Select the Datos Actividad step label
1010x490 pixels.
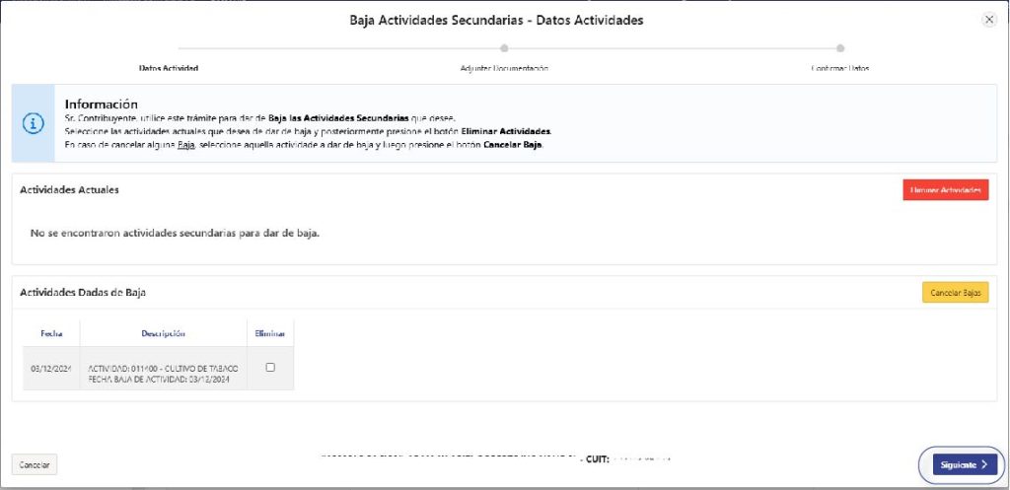169,68
